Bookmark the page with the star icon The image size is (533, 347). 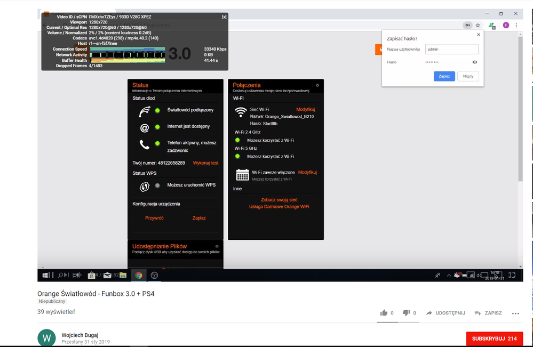(x=478, y=25)
